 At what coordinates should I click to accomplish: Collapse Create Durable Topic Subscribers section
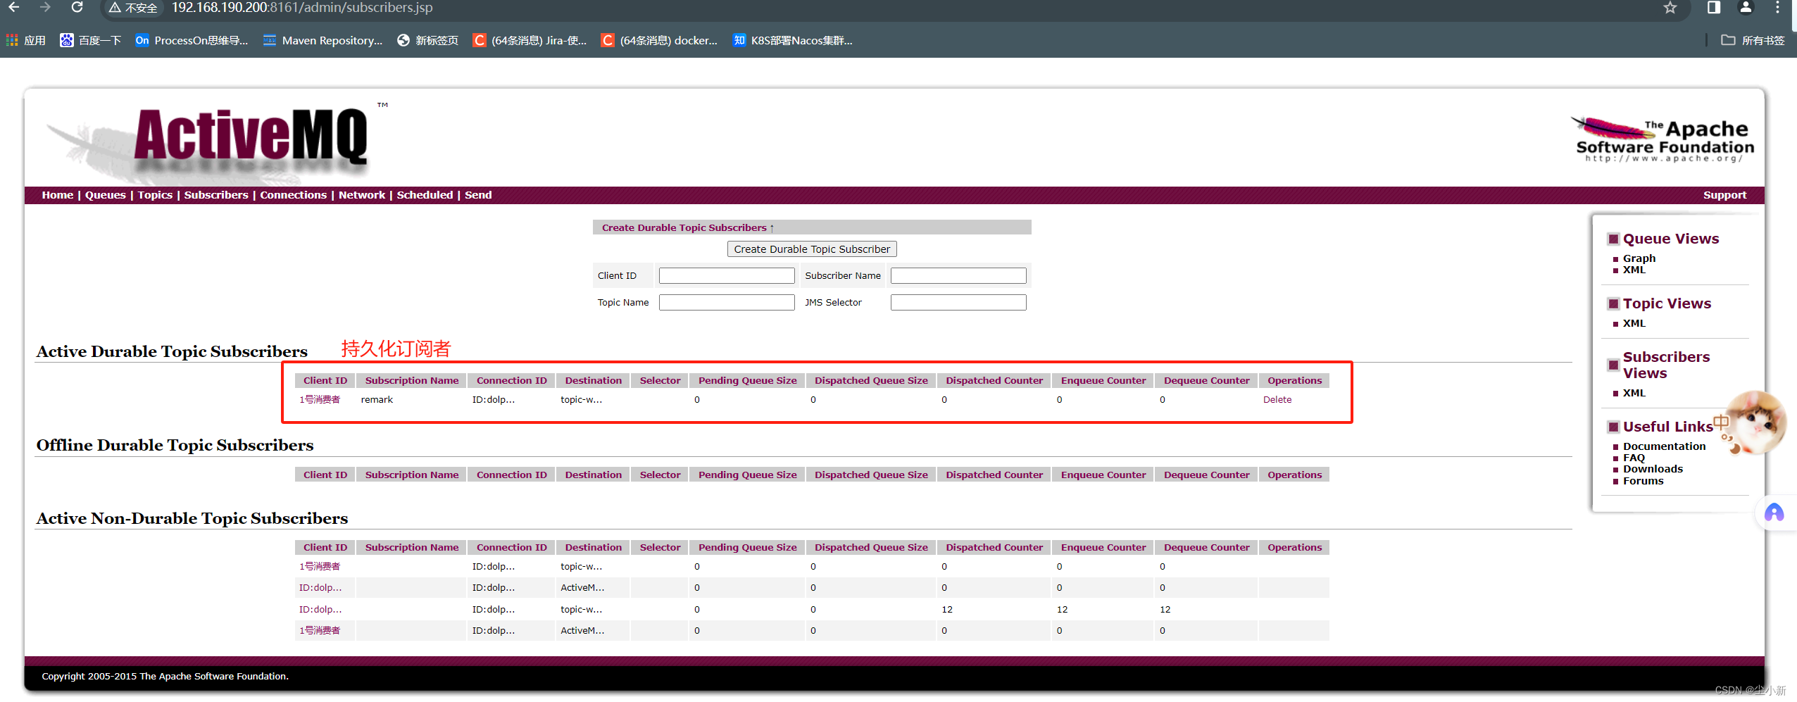688,227
